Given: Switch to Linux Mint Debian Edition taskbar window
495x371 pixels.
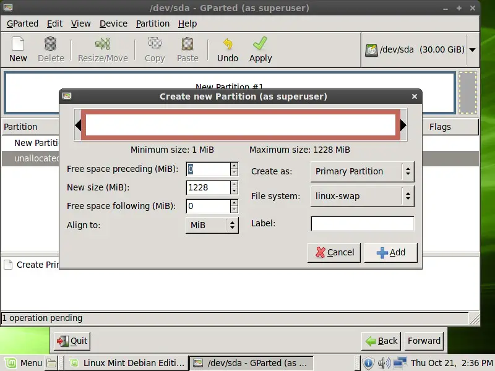Looking at the screenshot, I should [x=126, y=363].
